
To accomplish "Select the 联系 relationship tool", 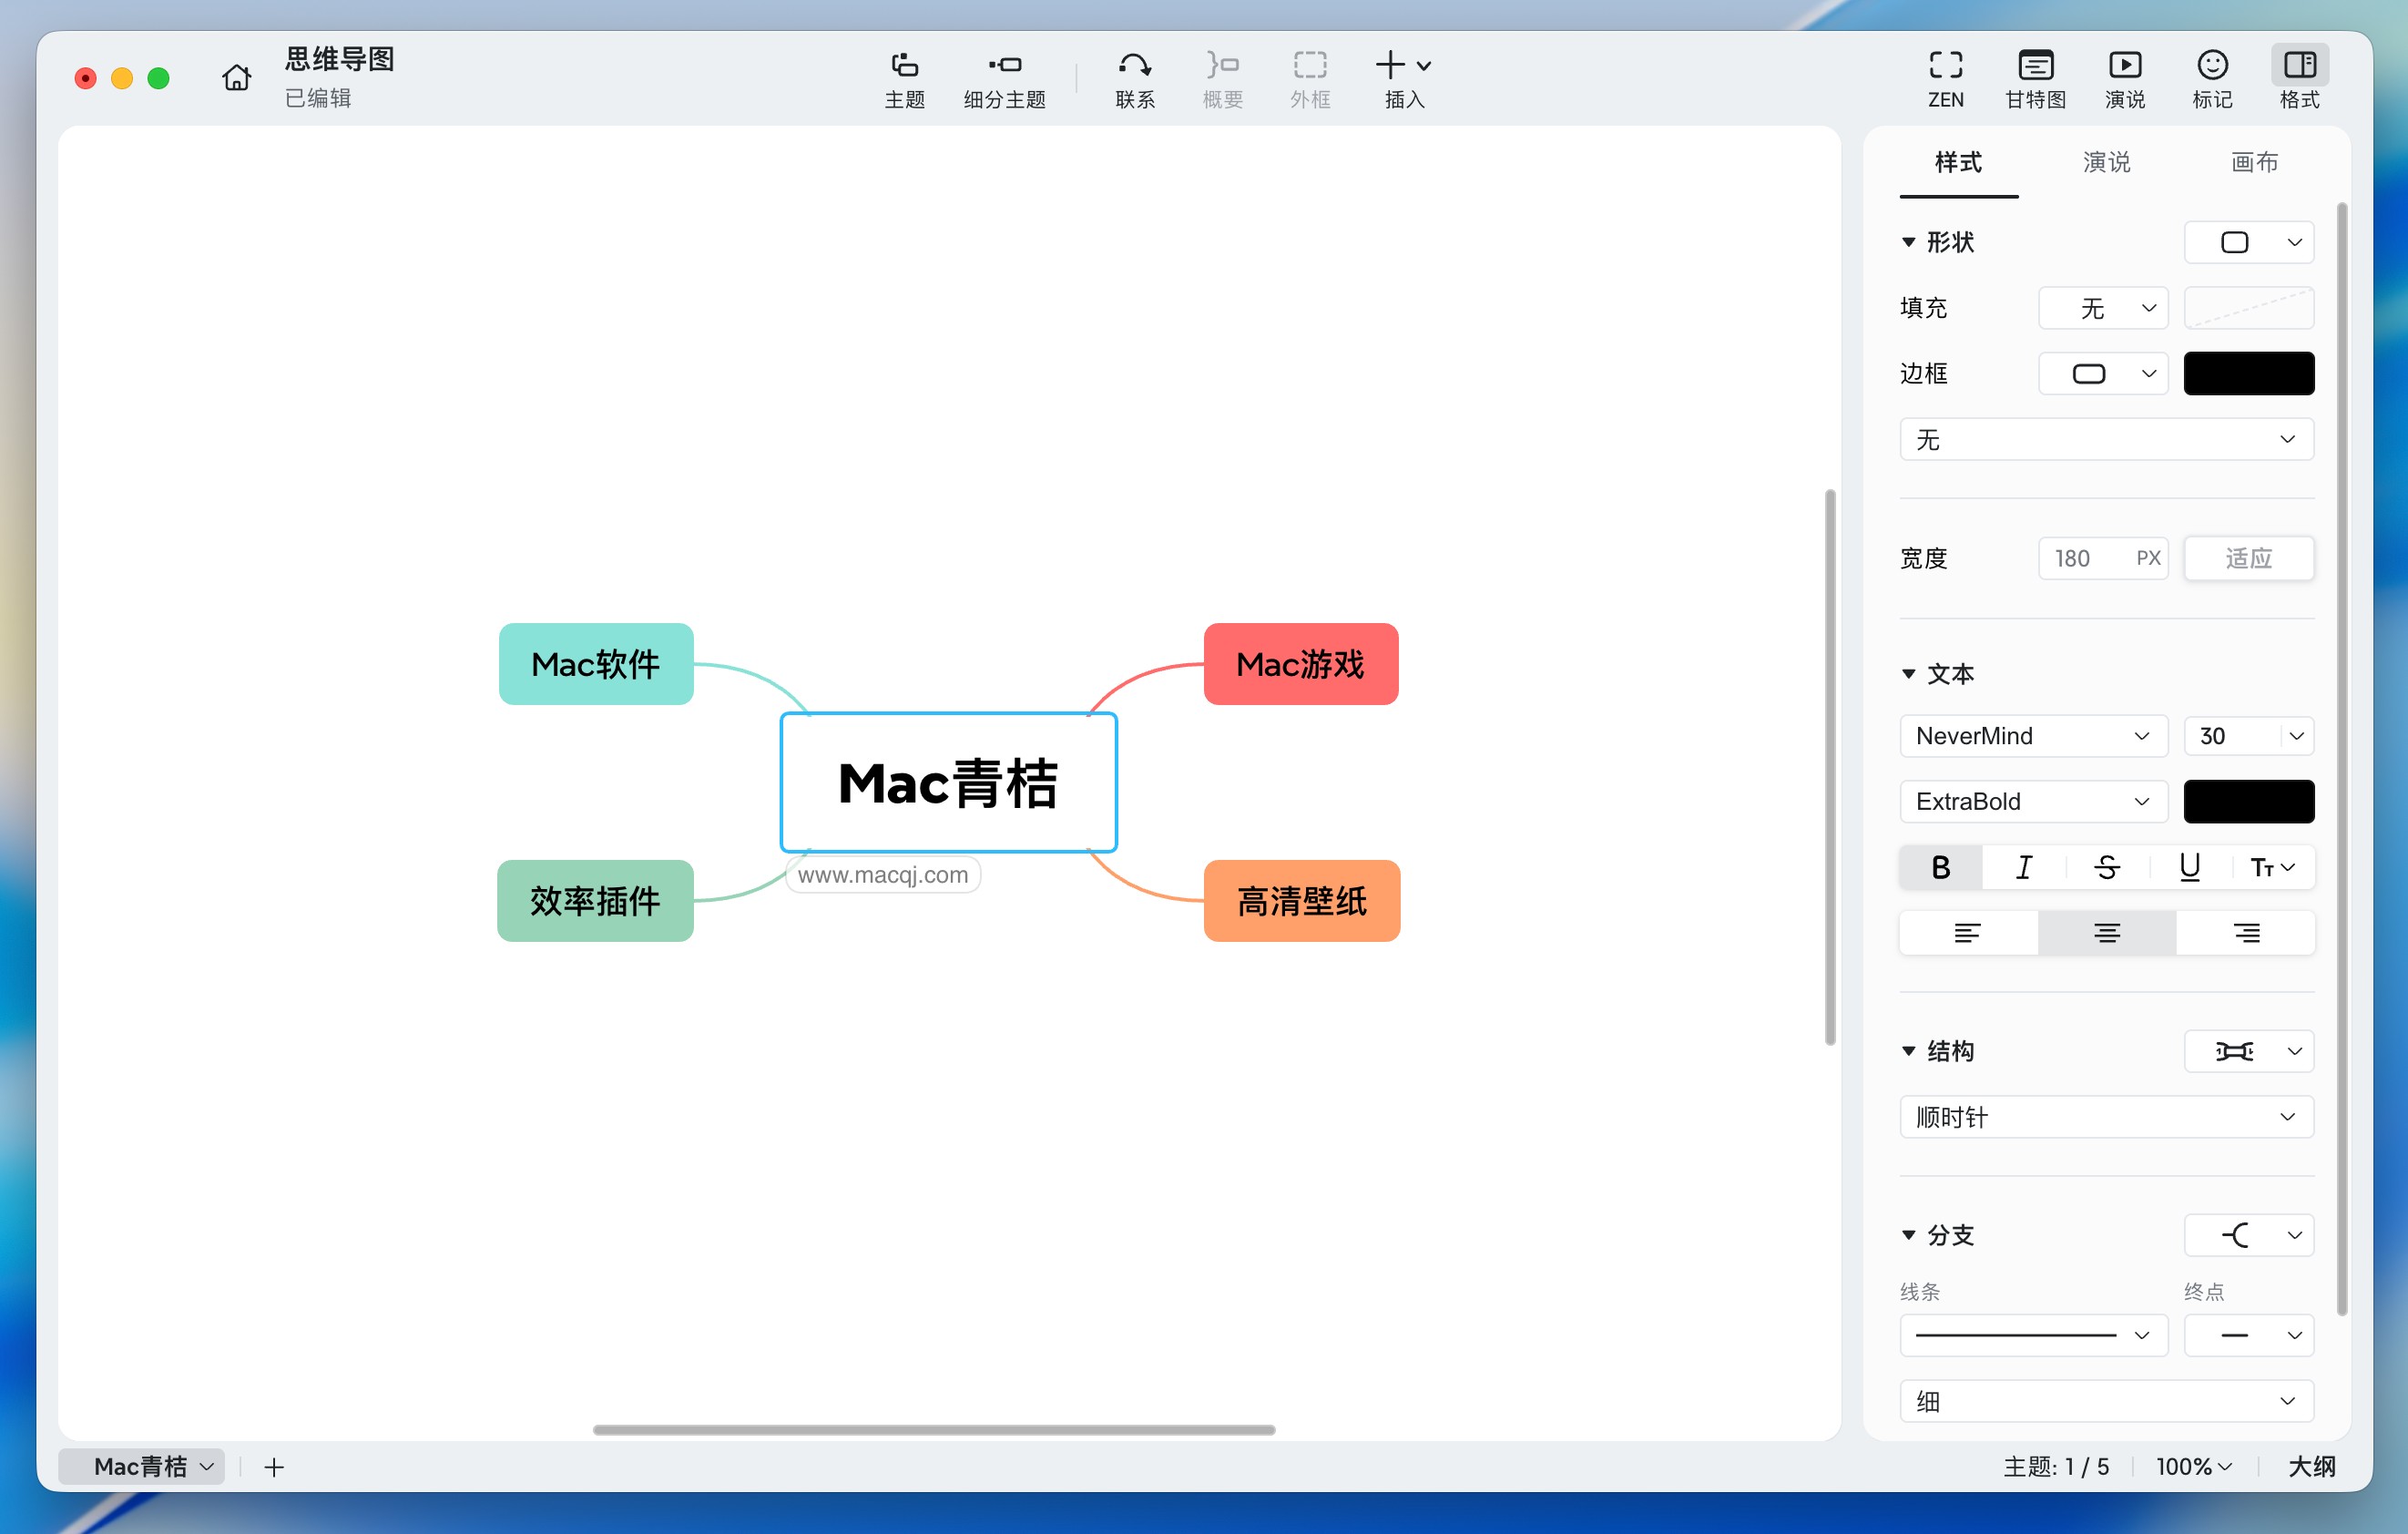I will 1134,78.
